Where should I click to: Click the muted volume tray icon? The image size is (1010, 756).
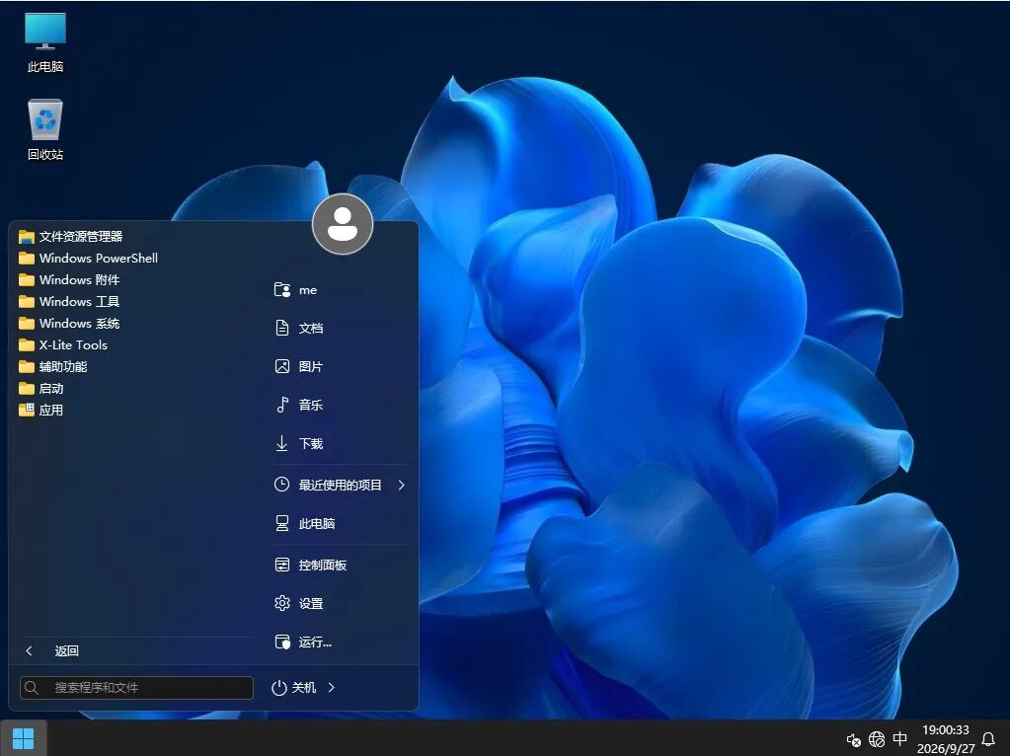(853, 740)
